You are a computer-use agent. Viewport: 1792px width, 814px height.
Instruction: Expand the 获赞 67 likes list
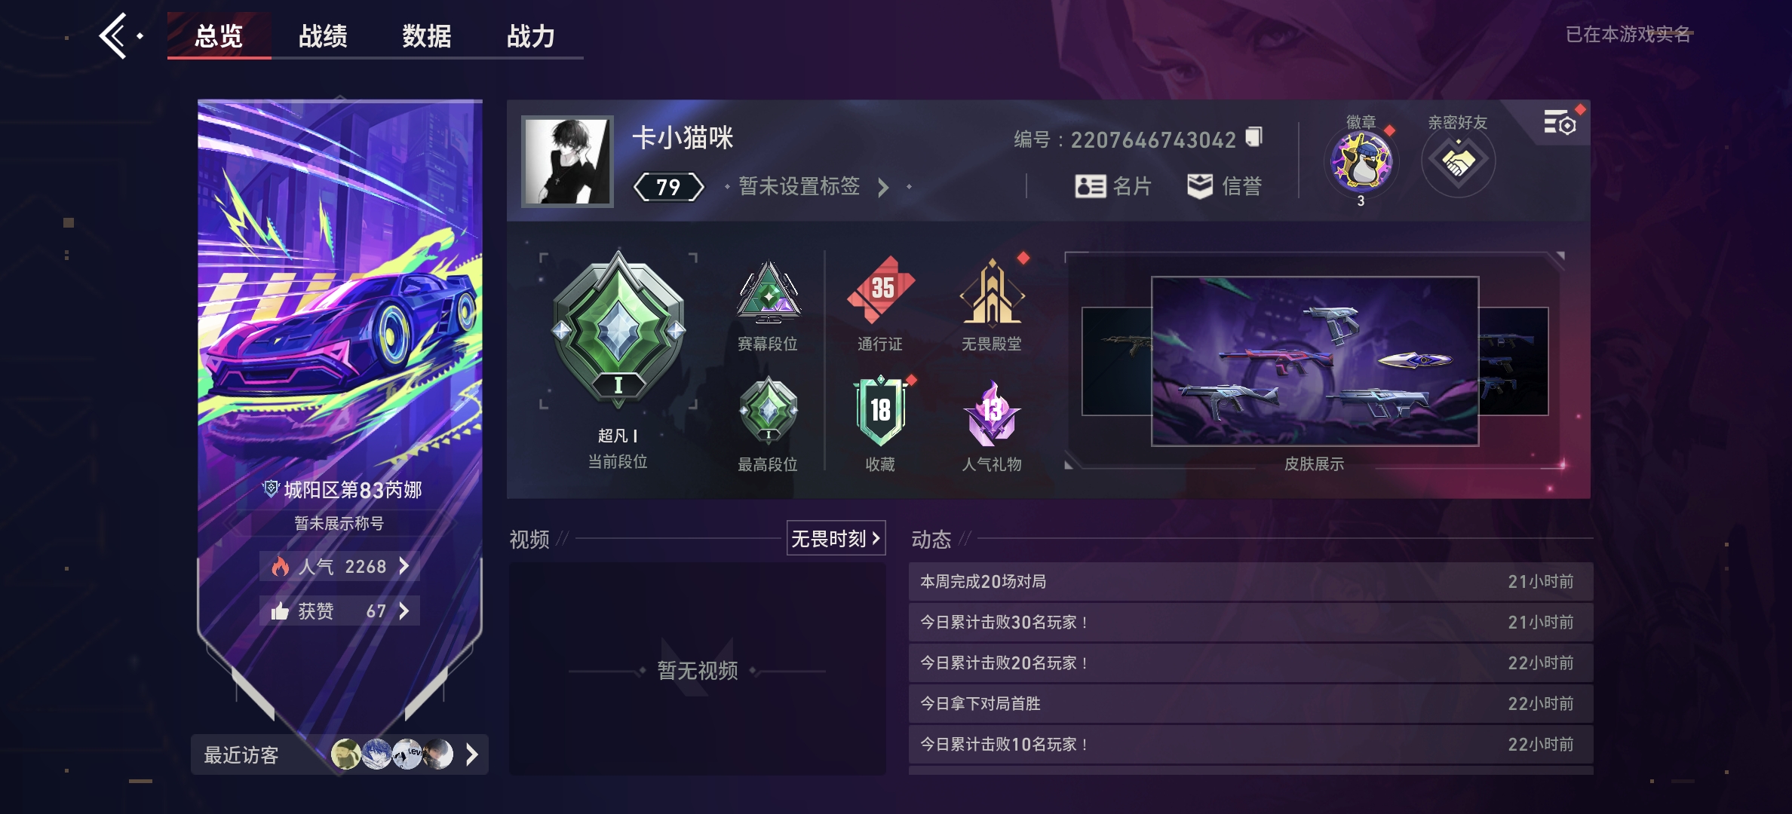[340, 610]
